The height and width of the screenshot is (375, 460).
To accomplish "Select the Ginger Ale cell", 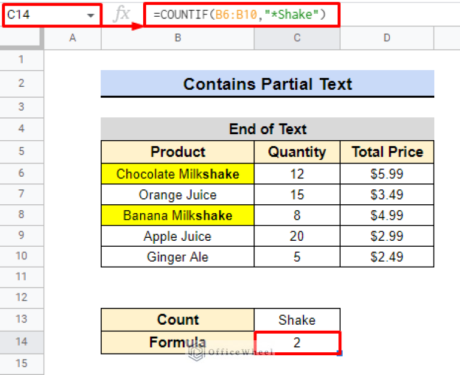I will point(177,256).
